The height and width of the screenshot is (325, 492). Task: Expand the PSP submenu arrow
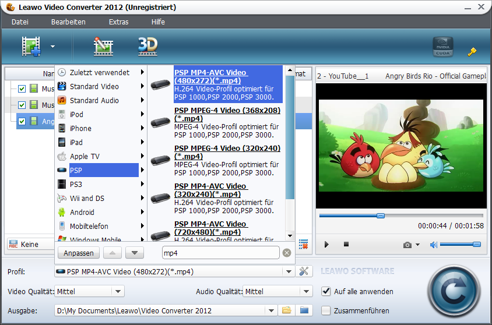click(x=142, y=170)
